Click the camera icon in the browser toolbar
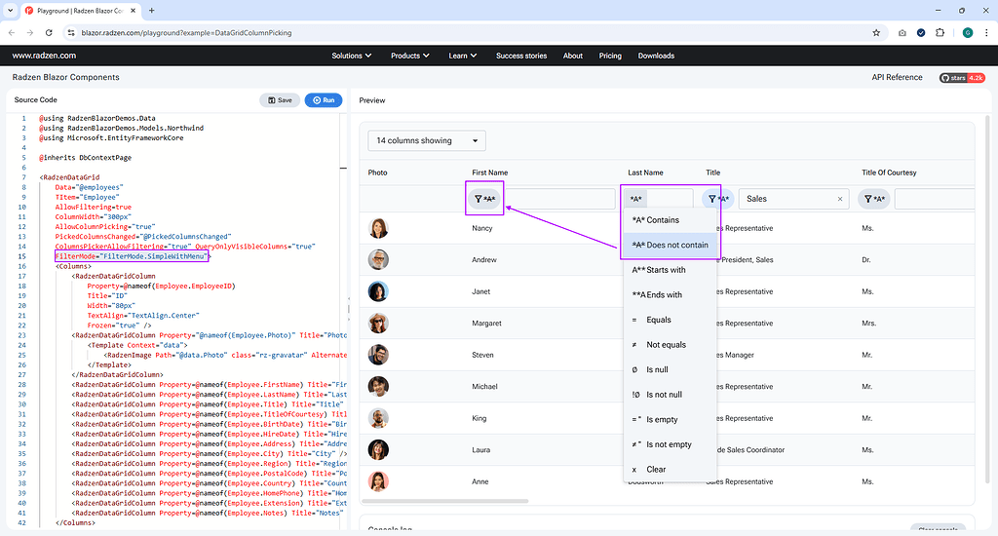The height and width of the screenshot is (536, 998). tap(902, 32)
